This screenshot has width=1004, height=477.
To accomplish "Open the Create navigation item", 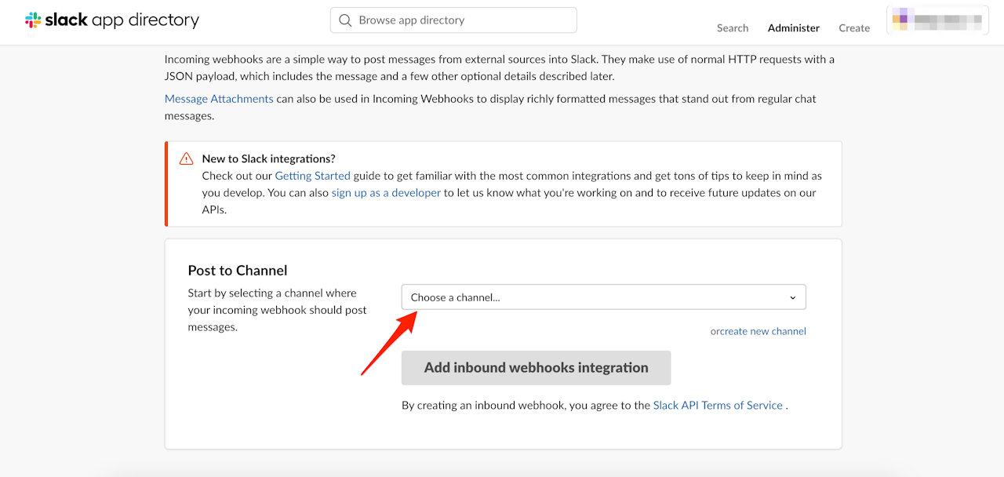I will click(x=853, y=28).
